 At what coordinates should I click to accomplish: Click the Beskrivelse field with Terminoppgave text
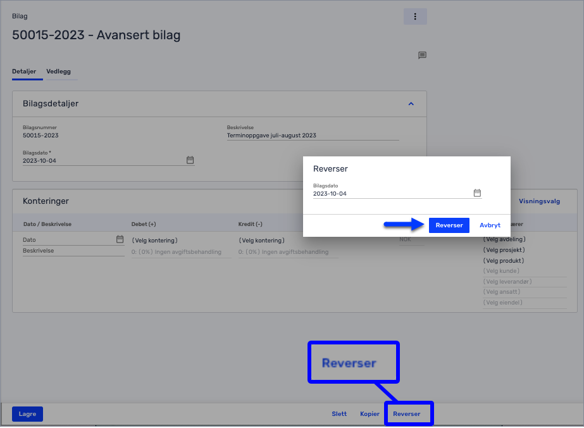[x=313, y=135]
